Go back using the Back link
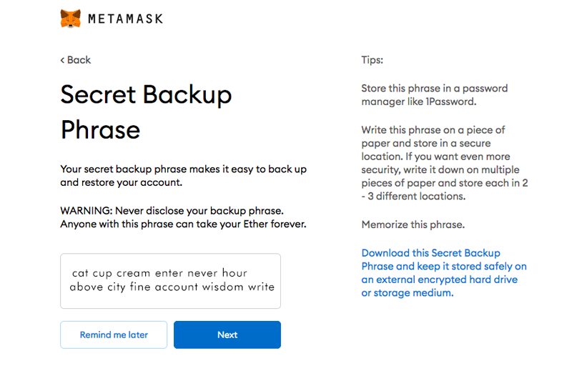The width and height of the screenshot is (572, 366). click(x=76, y=60)
